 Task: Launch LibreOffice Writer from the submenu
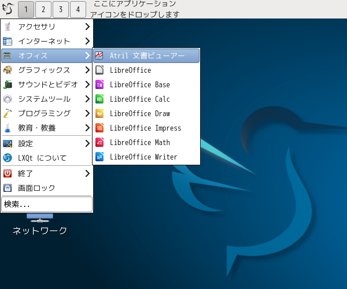pyautogui.click(x=146, y=157)
